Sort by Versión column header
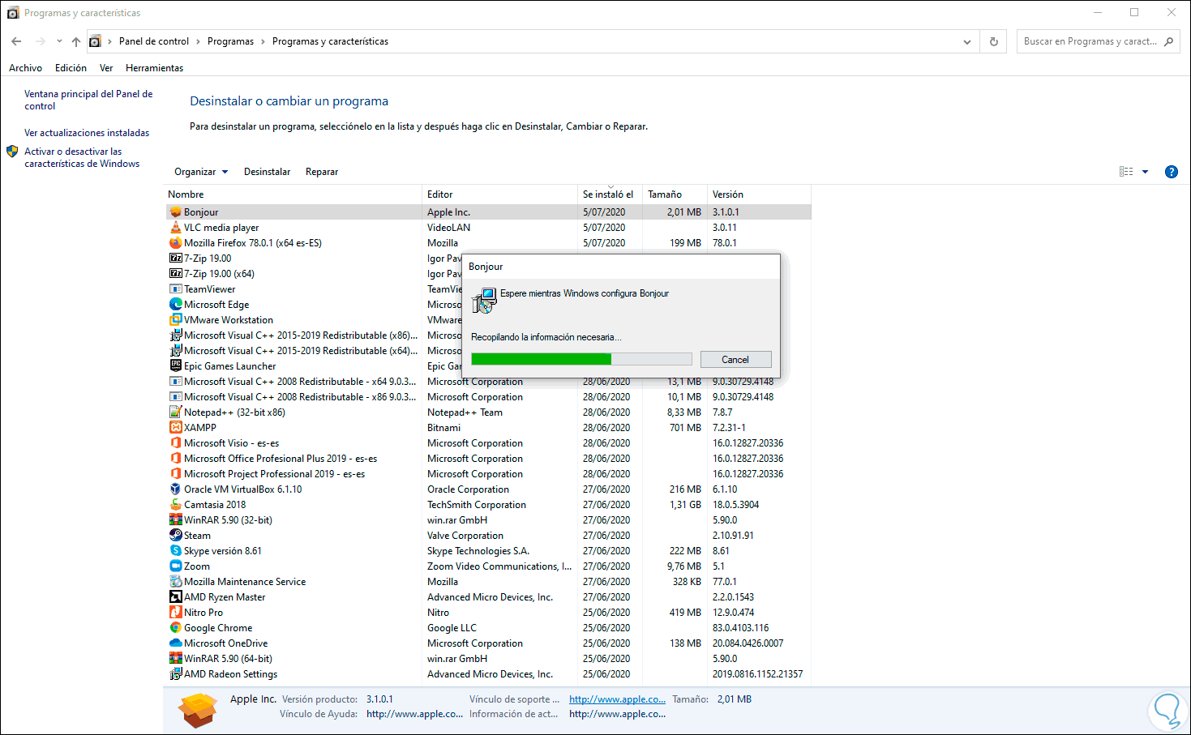1191x735 pixels. (x=759, y=194)
